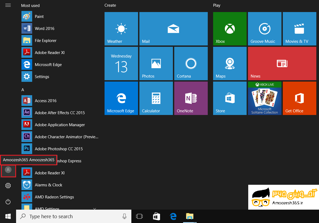Open the calendar tile showing Wednesday 13
Viewport: 319px width, 223px height.
tap(121, 64)
